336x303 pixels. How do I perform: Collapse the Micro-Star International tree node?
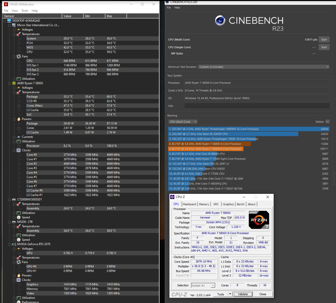[x=9, y=25]
